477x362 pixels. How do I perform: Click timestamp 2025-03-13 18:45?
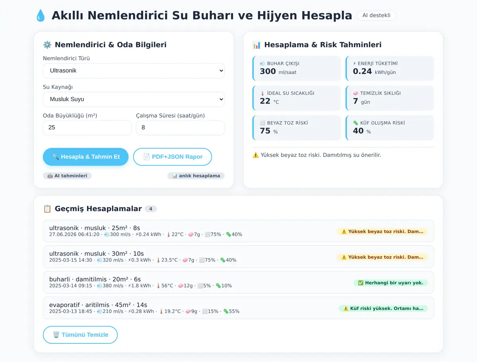coord(71,312)
